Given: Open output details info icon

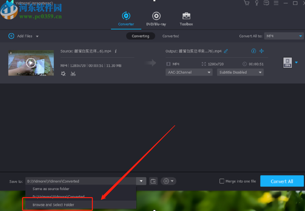Looking at the screenshot, I should pyautogui.click(x=254, y=51).
